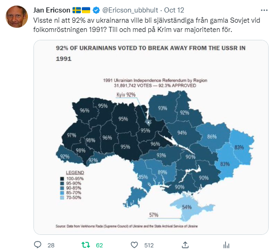Click the green retweet icon
This screenshot has height=252, width=271.
[x=86, y=245]
